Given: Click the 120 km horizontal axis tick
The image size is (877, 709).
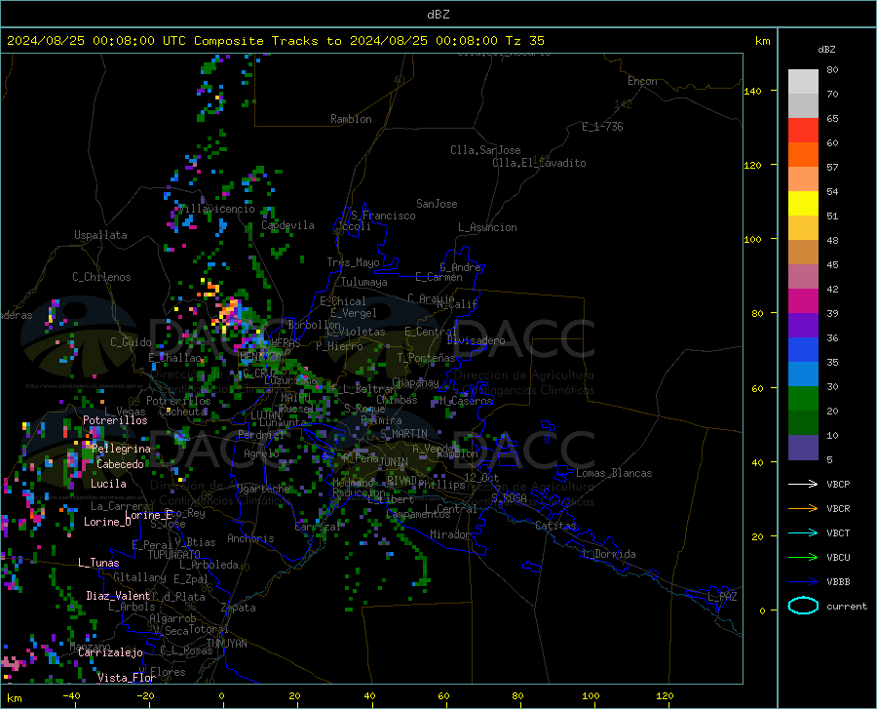Looking at the screenshot, I should point(665,696).
